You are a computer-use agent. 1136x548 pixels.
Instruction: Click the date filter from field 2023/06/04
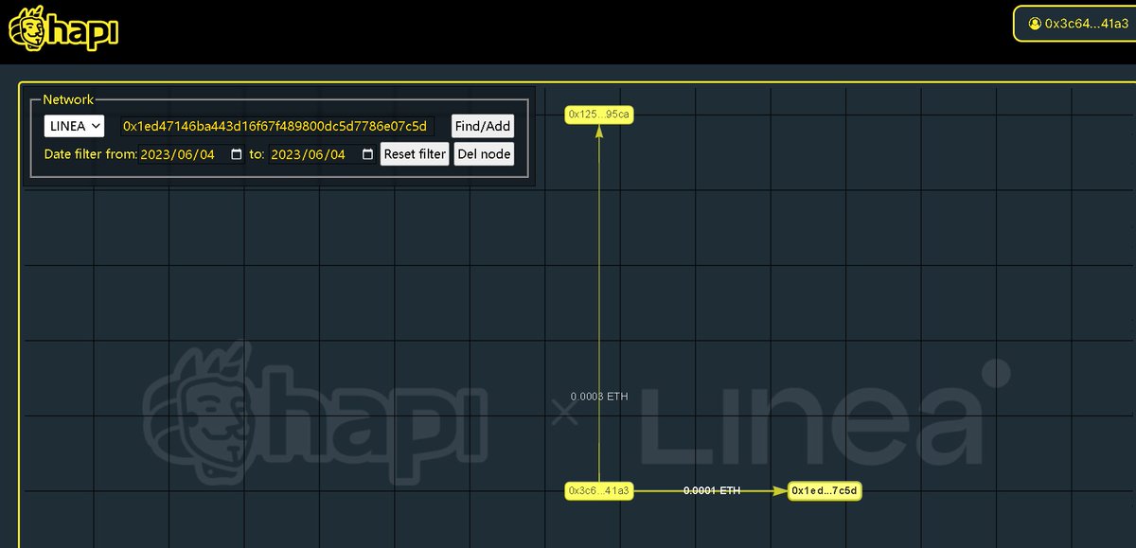tap(192, 154)
